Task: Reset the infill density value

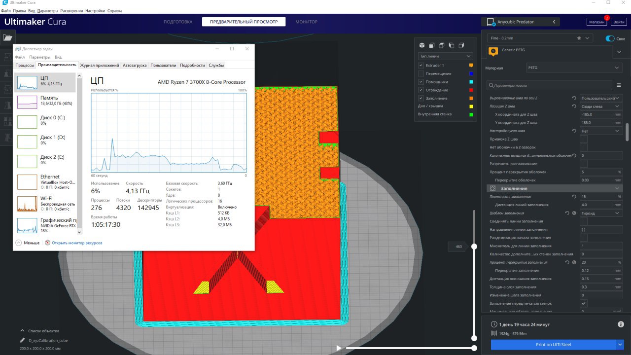Action: tap(574, 197)
